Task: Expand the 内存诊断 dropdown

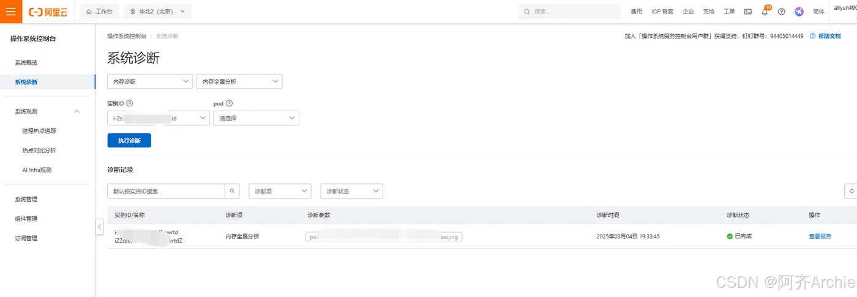Action: (150, 81)
